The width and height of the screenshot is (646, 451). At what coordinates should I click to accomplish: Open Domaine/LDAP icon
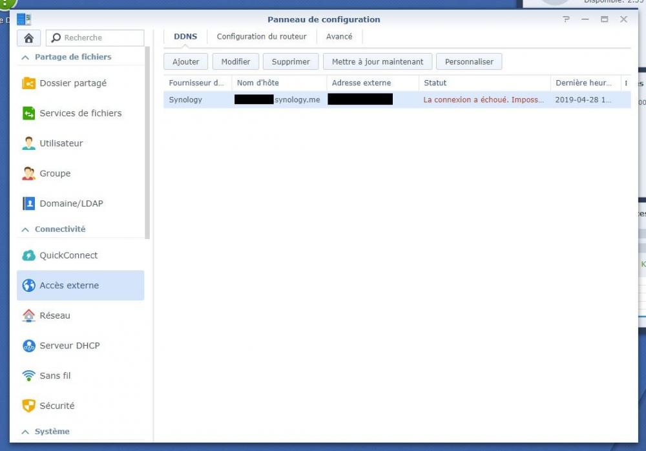(28, 204)
